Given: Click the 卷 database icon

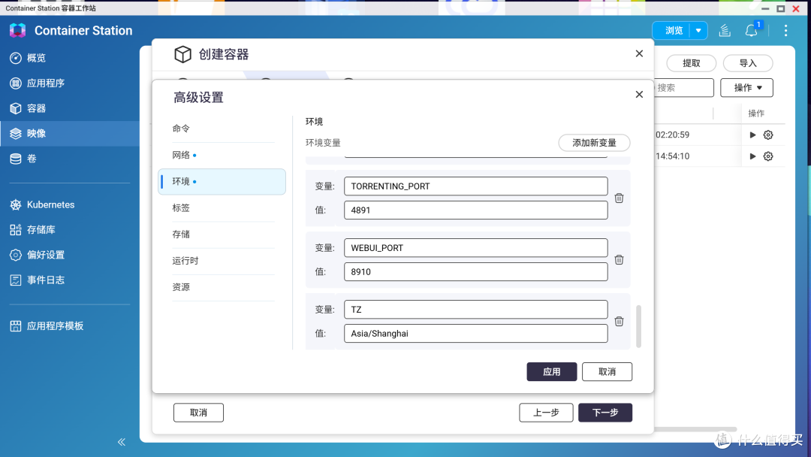Looking at the screenshot, I should coord(16,159).
